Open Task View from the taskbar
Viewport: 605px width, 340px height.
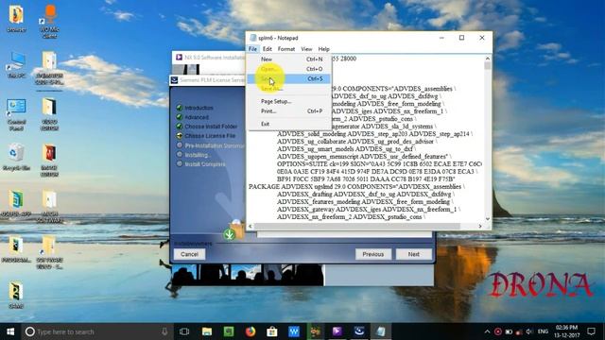(184, 331)
